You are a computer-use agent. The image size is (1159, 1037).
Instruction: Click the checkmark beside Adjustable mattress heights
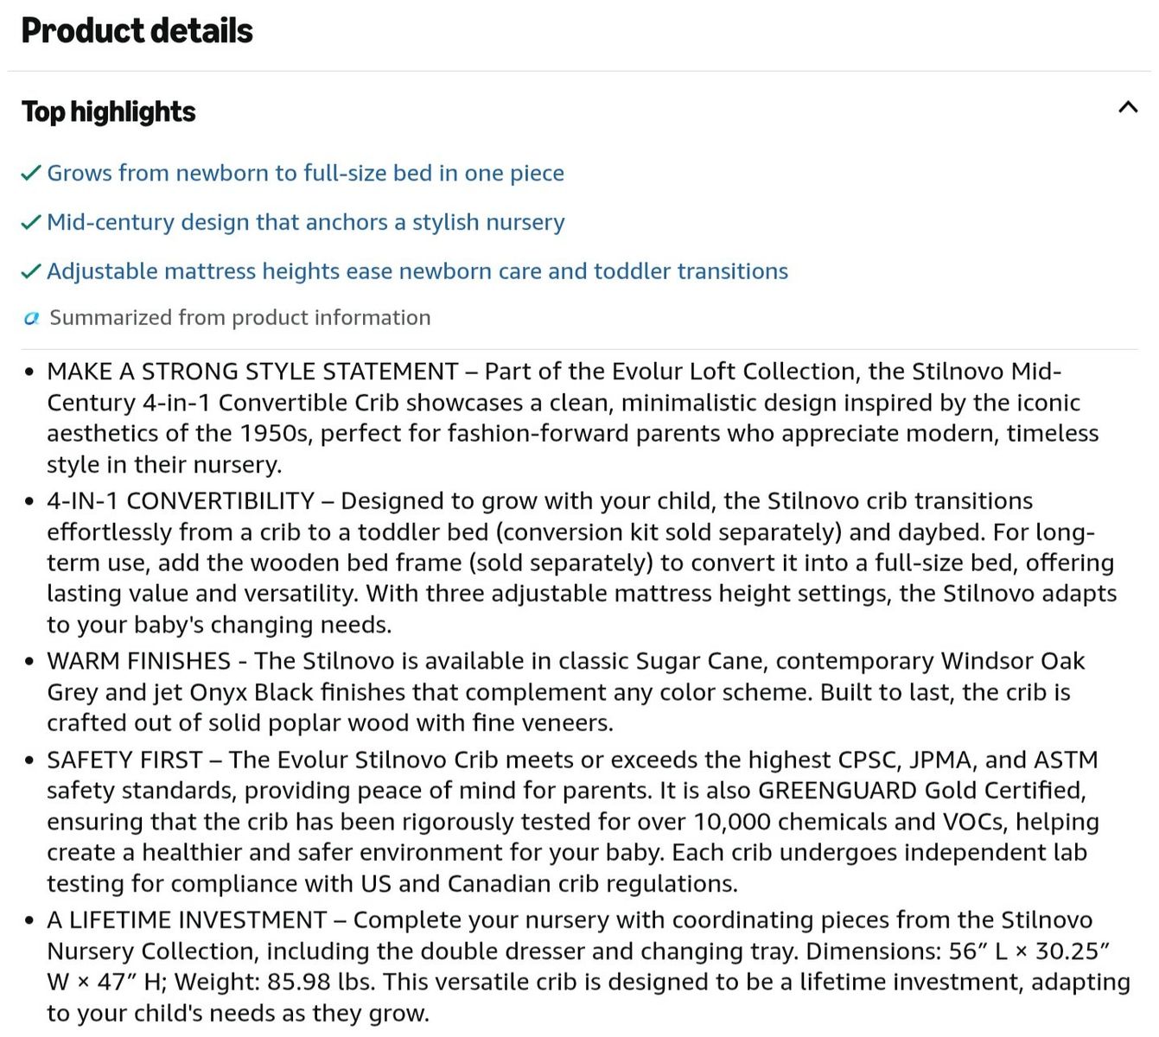coord(31,272)
